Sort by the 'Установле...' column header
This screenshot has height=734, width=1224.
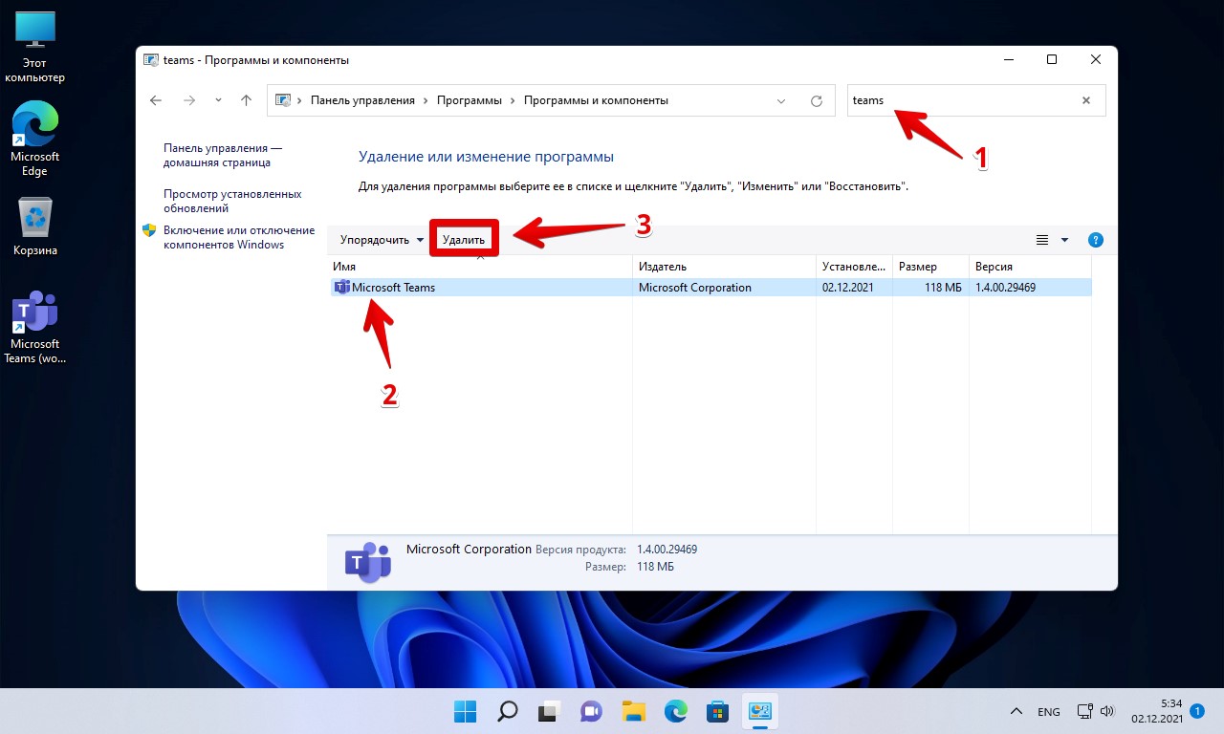(854, 267)
